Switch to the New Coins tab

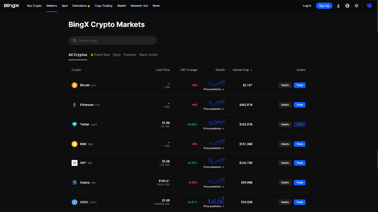148,55
